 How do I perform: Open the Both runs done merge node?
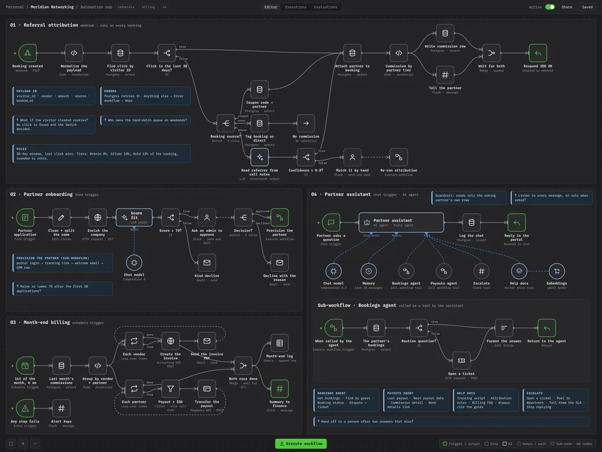coord(243,366)
